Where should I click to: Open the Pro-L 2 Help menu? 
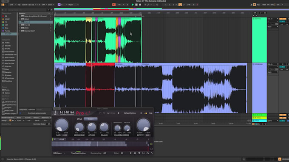click(150, 113)
